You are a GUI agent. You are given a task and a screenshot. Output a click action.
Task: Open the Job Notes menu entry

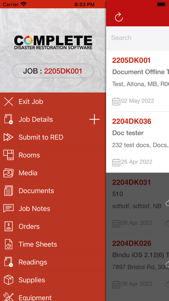(x=53, y=208)
